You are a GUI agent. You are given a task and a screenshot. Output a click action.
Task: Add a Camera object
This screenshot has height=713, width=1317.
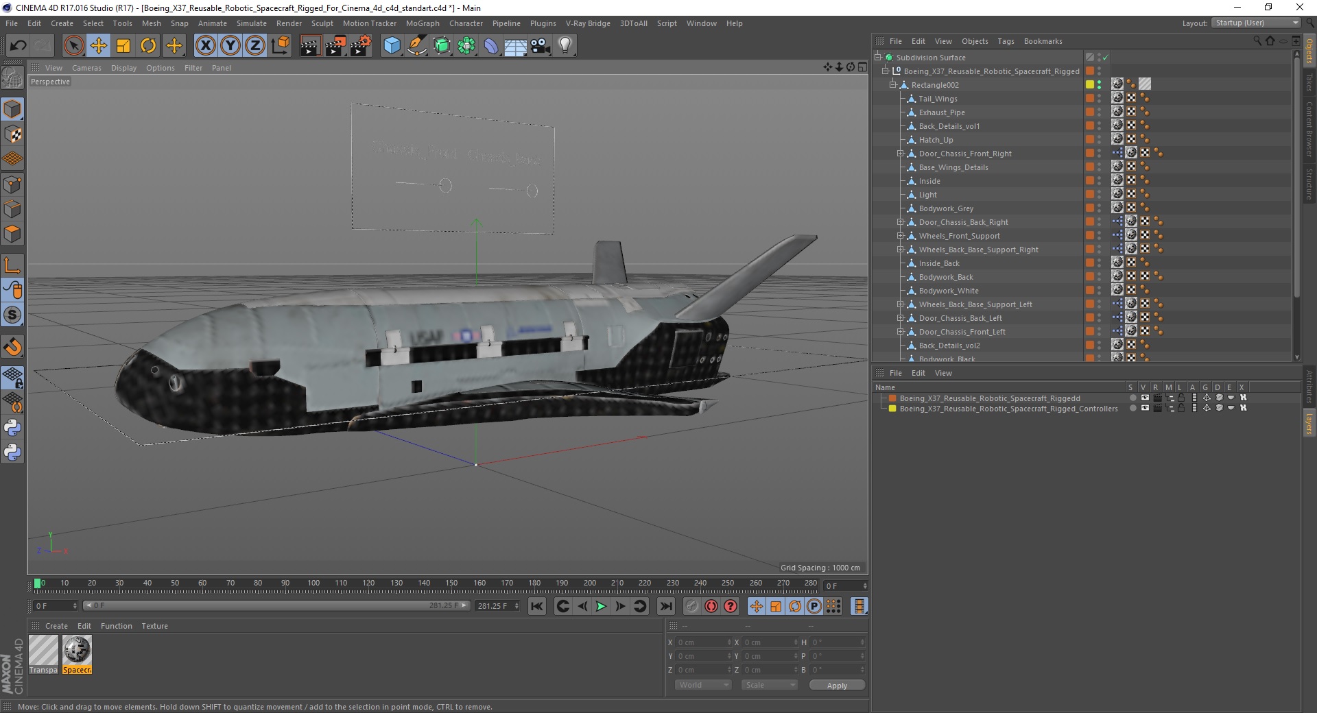coord(541,46)
